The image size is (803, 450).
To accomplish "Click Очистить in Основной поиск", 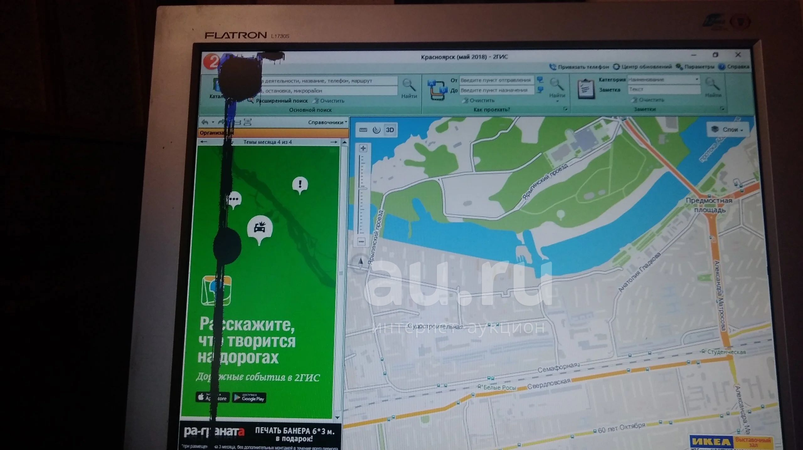I will point(328,101).
